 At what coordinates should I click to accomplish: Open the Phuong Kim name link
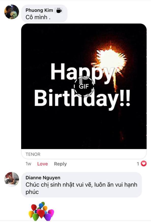[x=39, y=10]
